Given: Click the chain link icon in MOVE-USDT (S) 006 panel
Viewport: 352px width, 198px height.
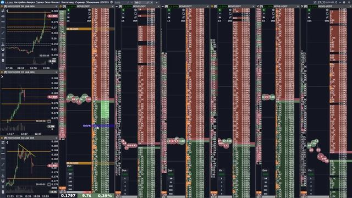Looking at the screenshot, I should (327, 17).
